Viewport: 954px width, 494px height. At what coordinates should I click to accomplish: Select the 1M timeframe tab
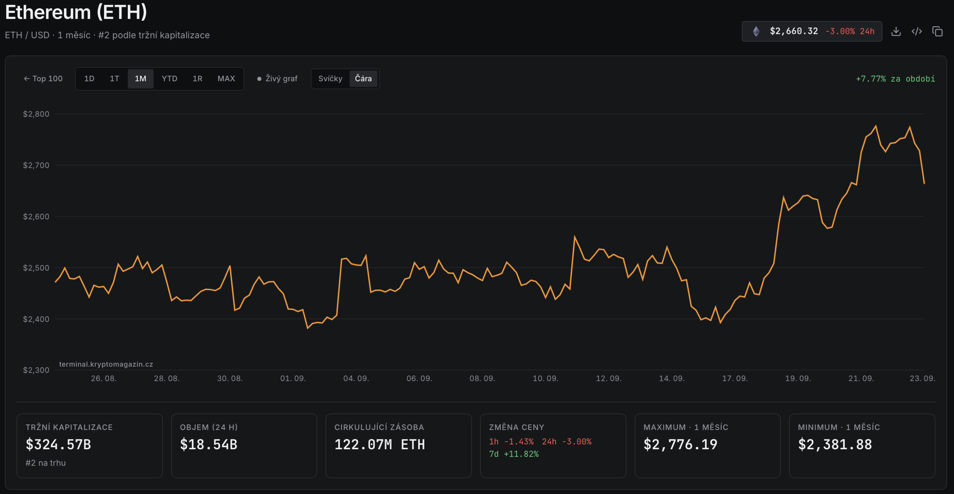tap(140, 79)
